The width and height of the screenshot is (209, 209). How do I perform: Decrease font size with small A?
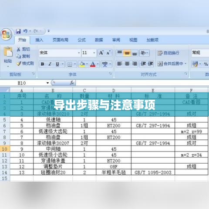pyautogui.click(x=108, y=53)
